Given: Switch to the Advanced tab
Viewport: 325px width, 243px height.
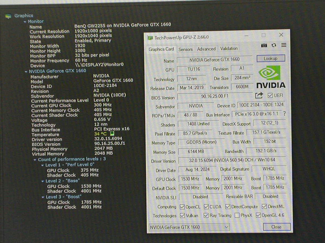Looking at the screenshot, I should click(x=206, y=49).
